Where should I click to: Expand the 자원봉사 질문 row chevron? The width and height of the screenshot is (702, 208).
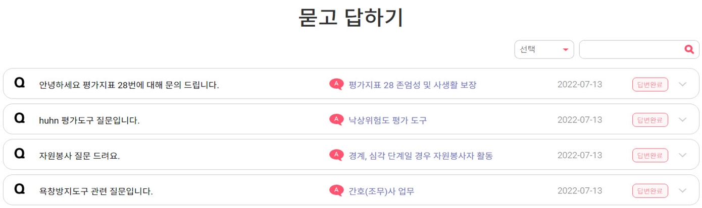683,155
